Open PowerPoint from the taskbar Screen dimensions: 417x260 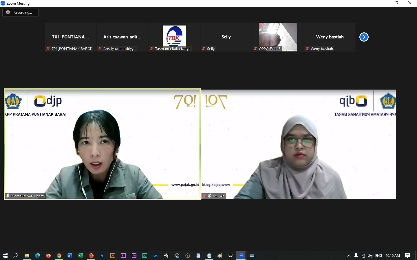tap(91, 256)
